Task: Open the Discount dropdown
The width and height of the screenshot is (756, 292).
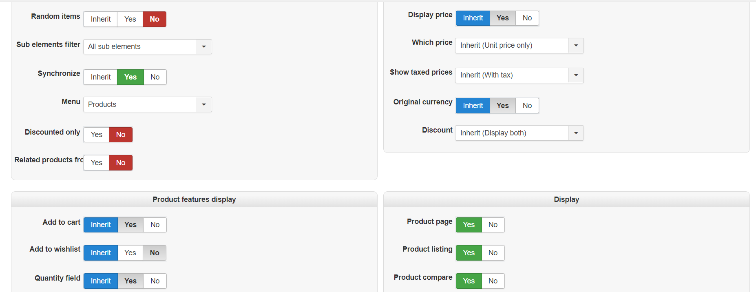Action: [576, 133]
